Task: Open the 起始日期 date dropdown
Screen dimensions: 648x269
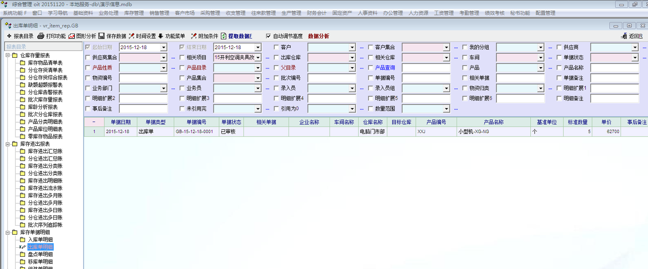Action: [x=163, y=48]
